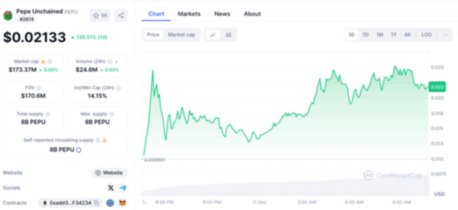Open the Telegram social link
This screenshot has height=210, width=458.
(x=123, y=188)
